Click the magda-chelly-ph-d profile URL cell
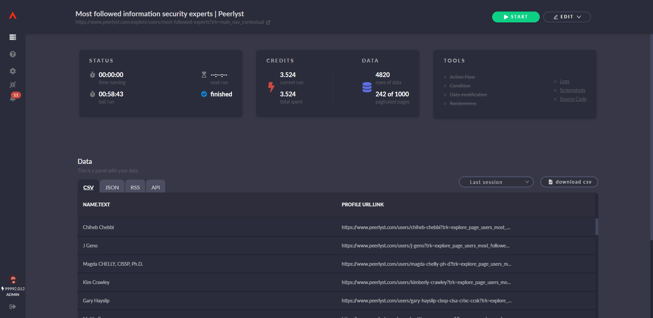The height and width of the screenshot is (318, 653). (x=426, y=264)
